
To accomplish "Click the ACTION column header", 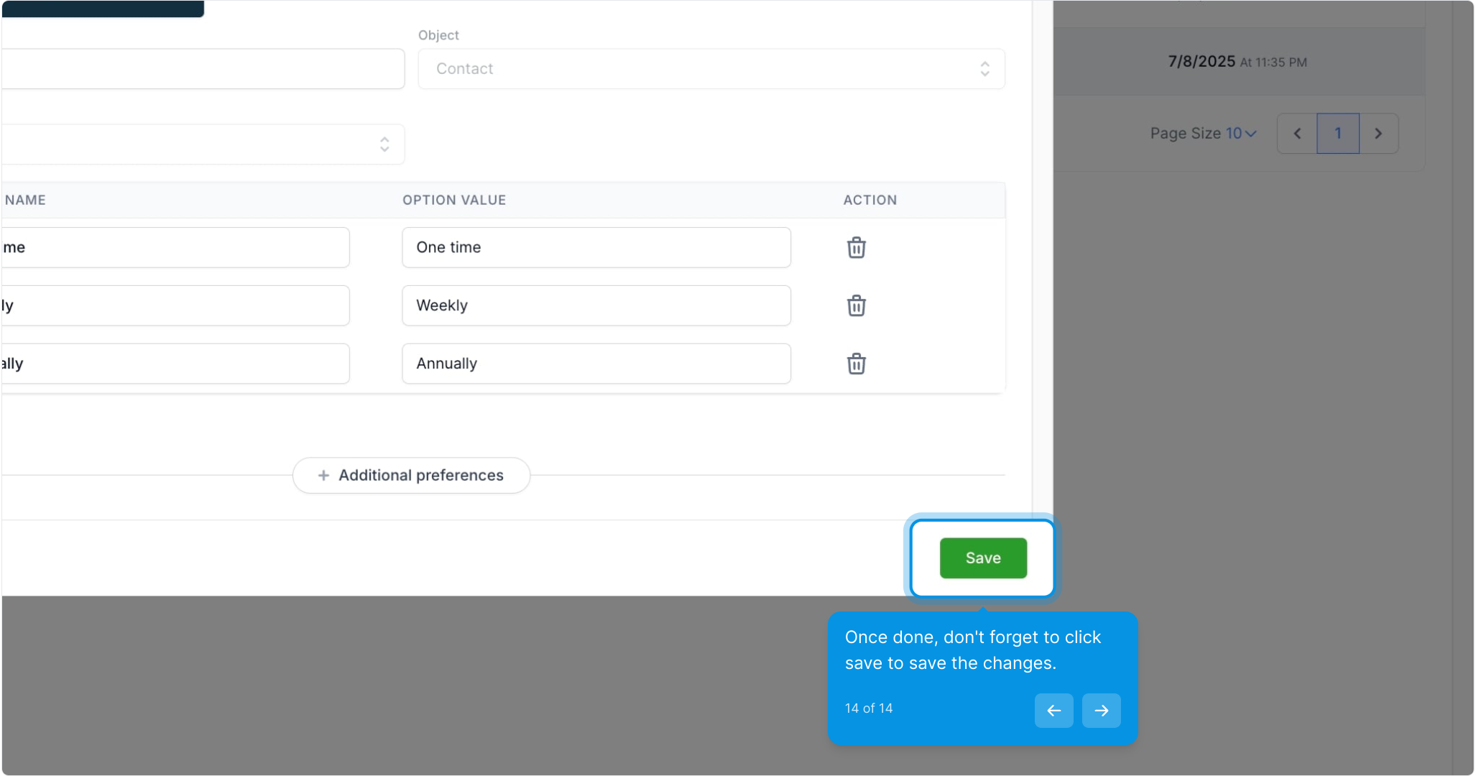I will [x=870, y=200].
